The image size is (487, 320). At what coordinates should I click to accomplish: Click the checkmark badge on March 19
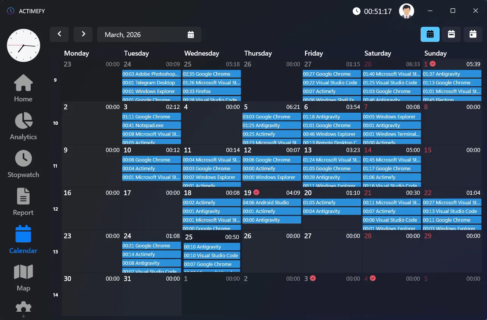255,192
